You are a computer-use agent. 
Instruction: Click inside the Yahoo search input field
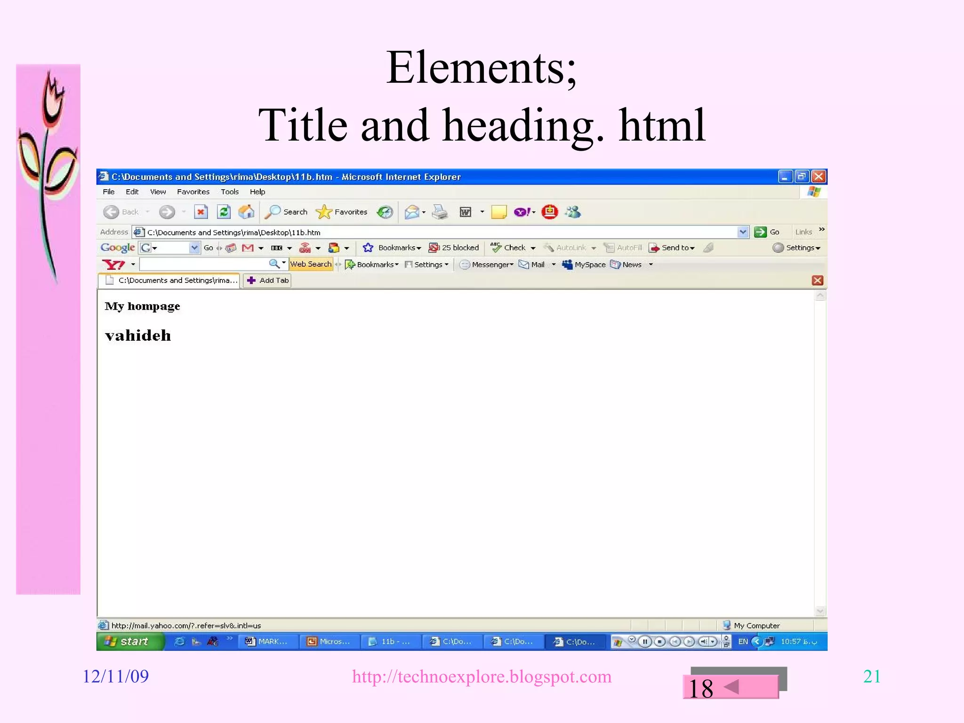(203, 265)
